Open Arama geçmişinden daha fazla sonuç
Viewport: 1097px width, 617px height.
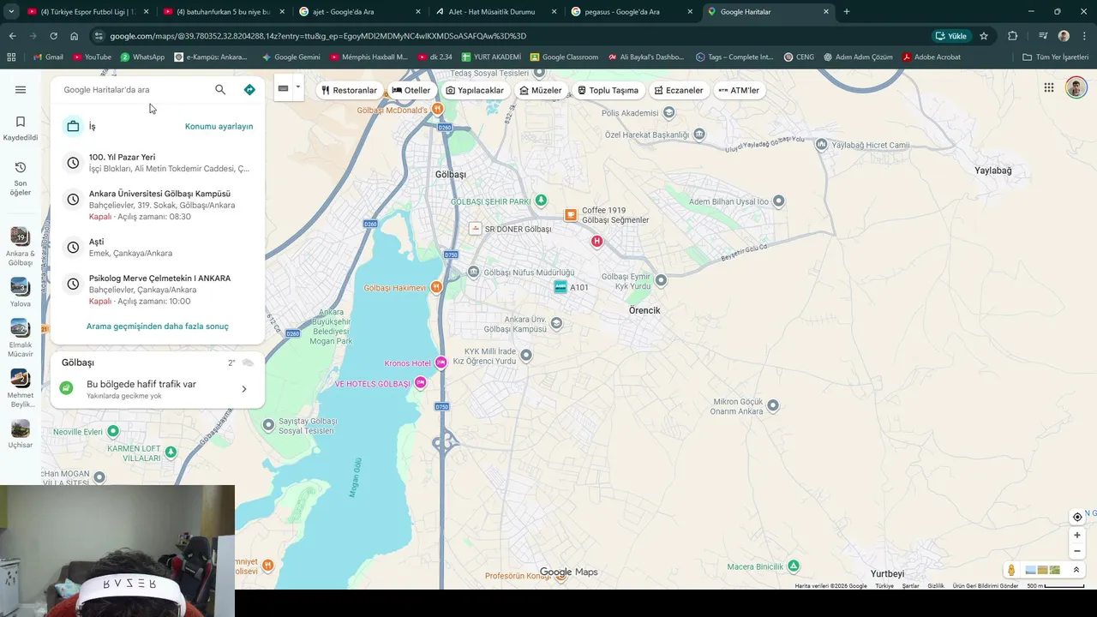click(x=158, y=326)
